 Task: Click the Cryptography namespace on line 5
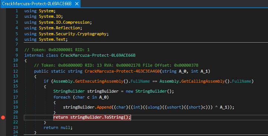click(x=92, y=34)
